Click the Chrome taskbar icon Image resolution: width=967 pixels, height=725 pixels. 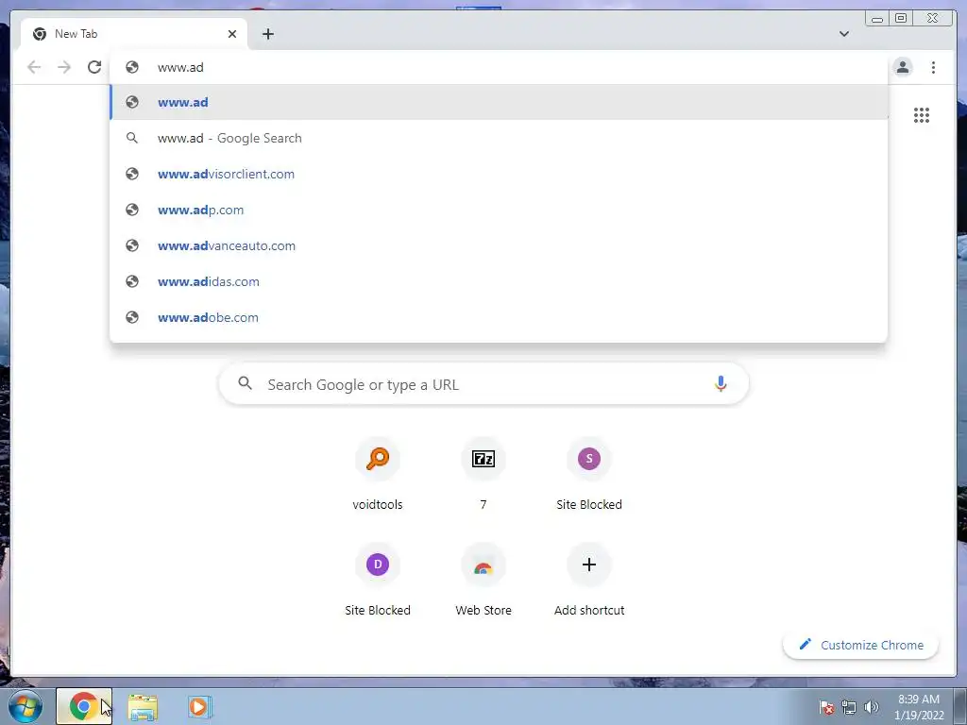pos(84,706)
